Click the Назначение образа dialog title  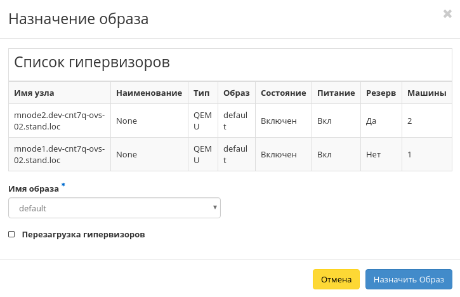78,19
